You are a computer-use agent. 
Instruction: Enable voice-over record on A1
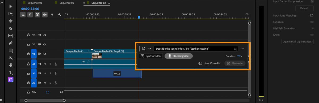tap(56, 64)
